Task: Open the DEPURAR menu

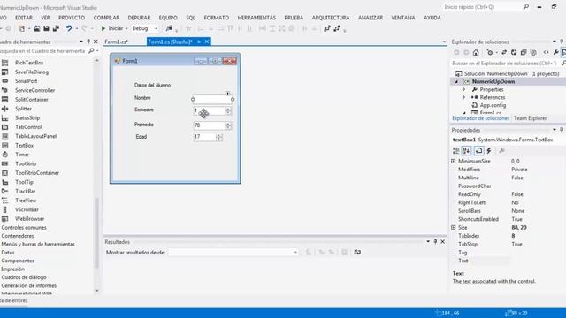Action: tap(139, 18)
